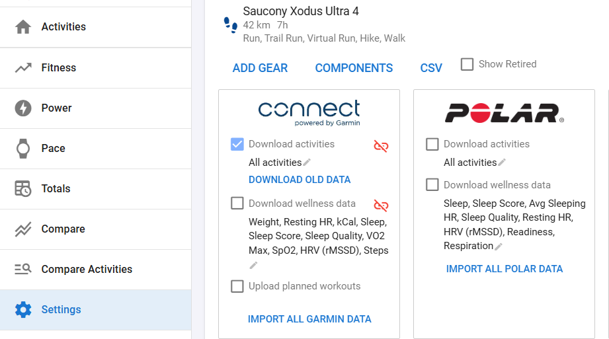This screenshot has width=609, height=339.
Task: Toggle the Show Retired checkbox
Action: pos(467,64)
